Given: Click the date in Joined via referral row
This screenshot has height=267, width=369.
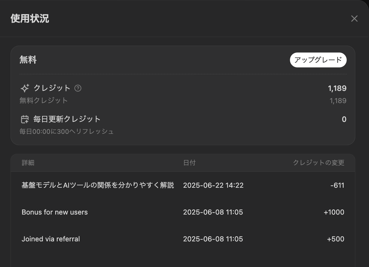Looking at the screenshot, I should click(x=213, y=239).
